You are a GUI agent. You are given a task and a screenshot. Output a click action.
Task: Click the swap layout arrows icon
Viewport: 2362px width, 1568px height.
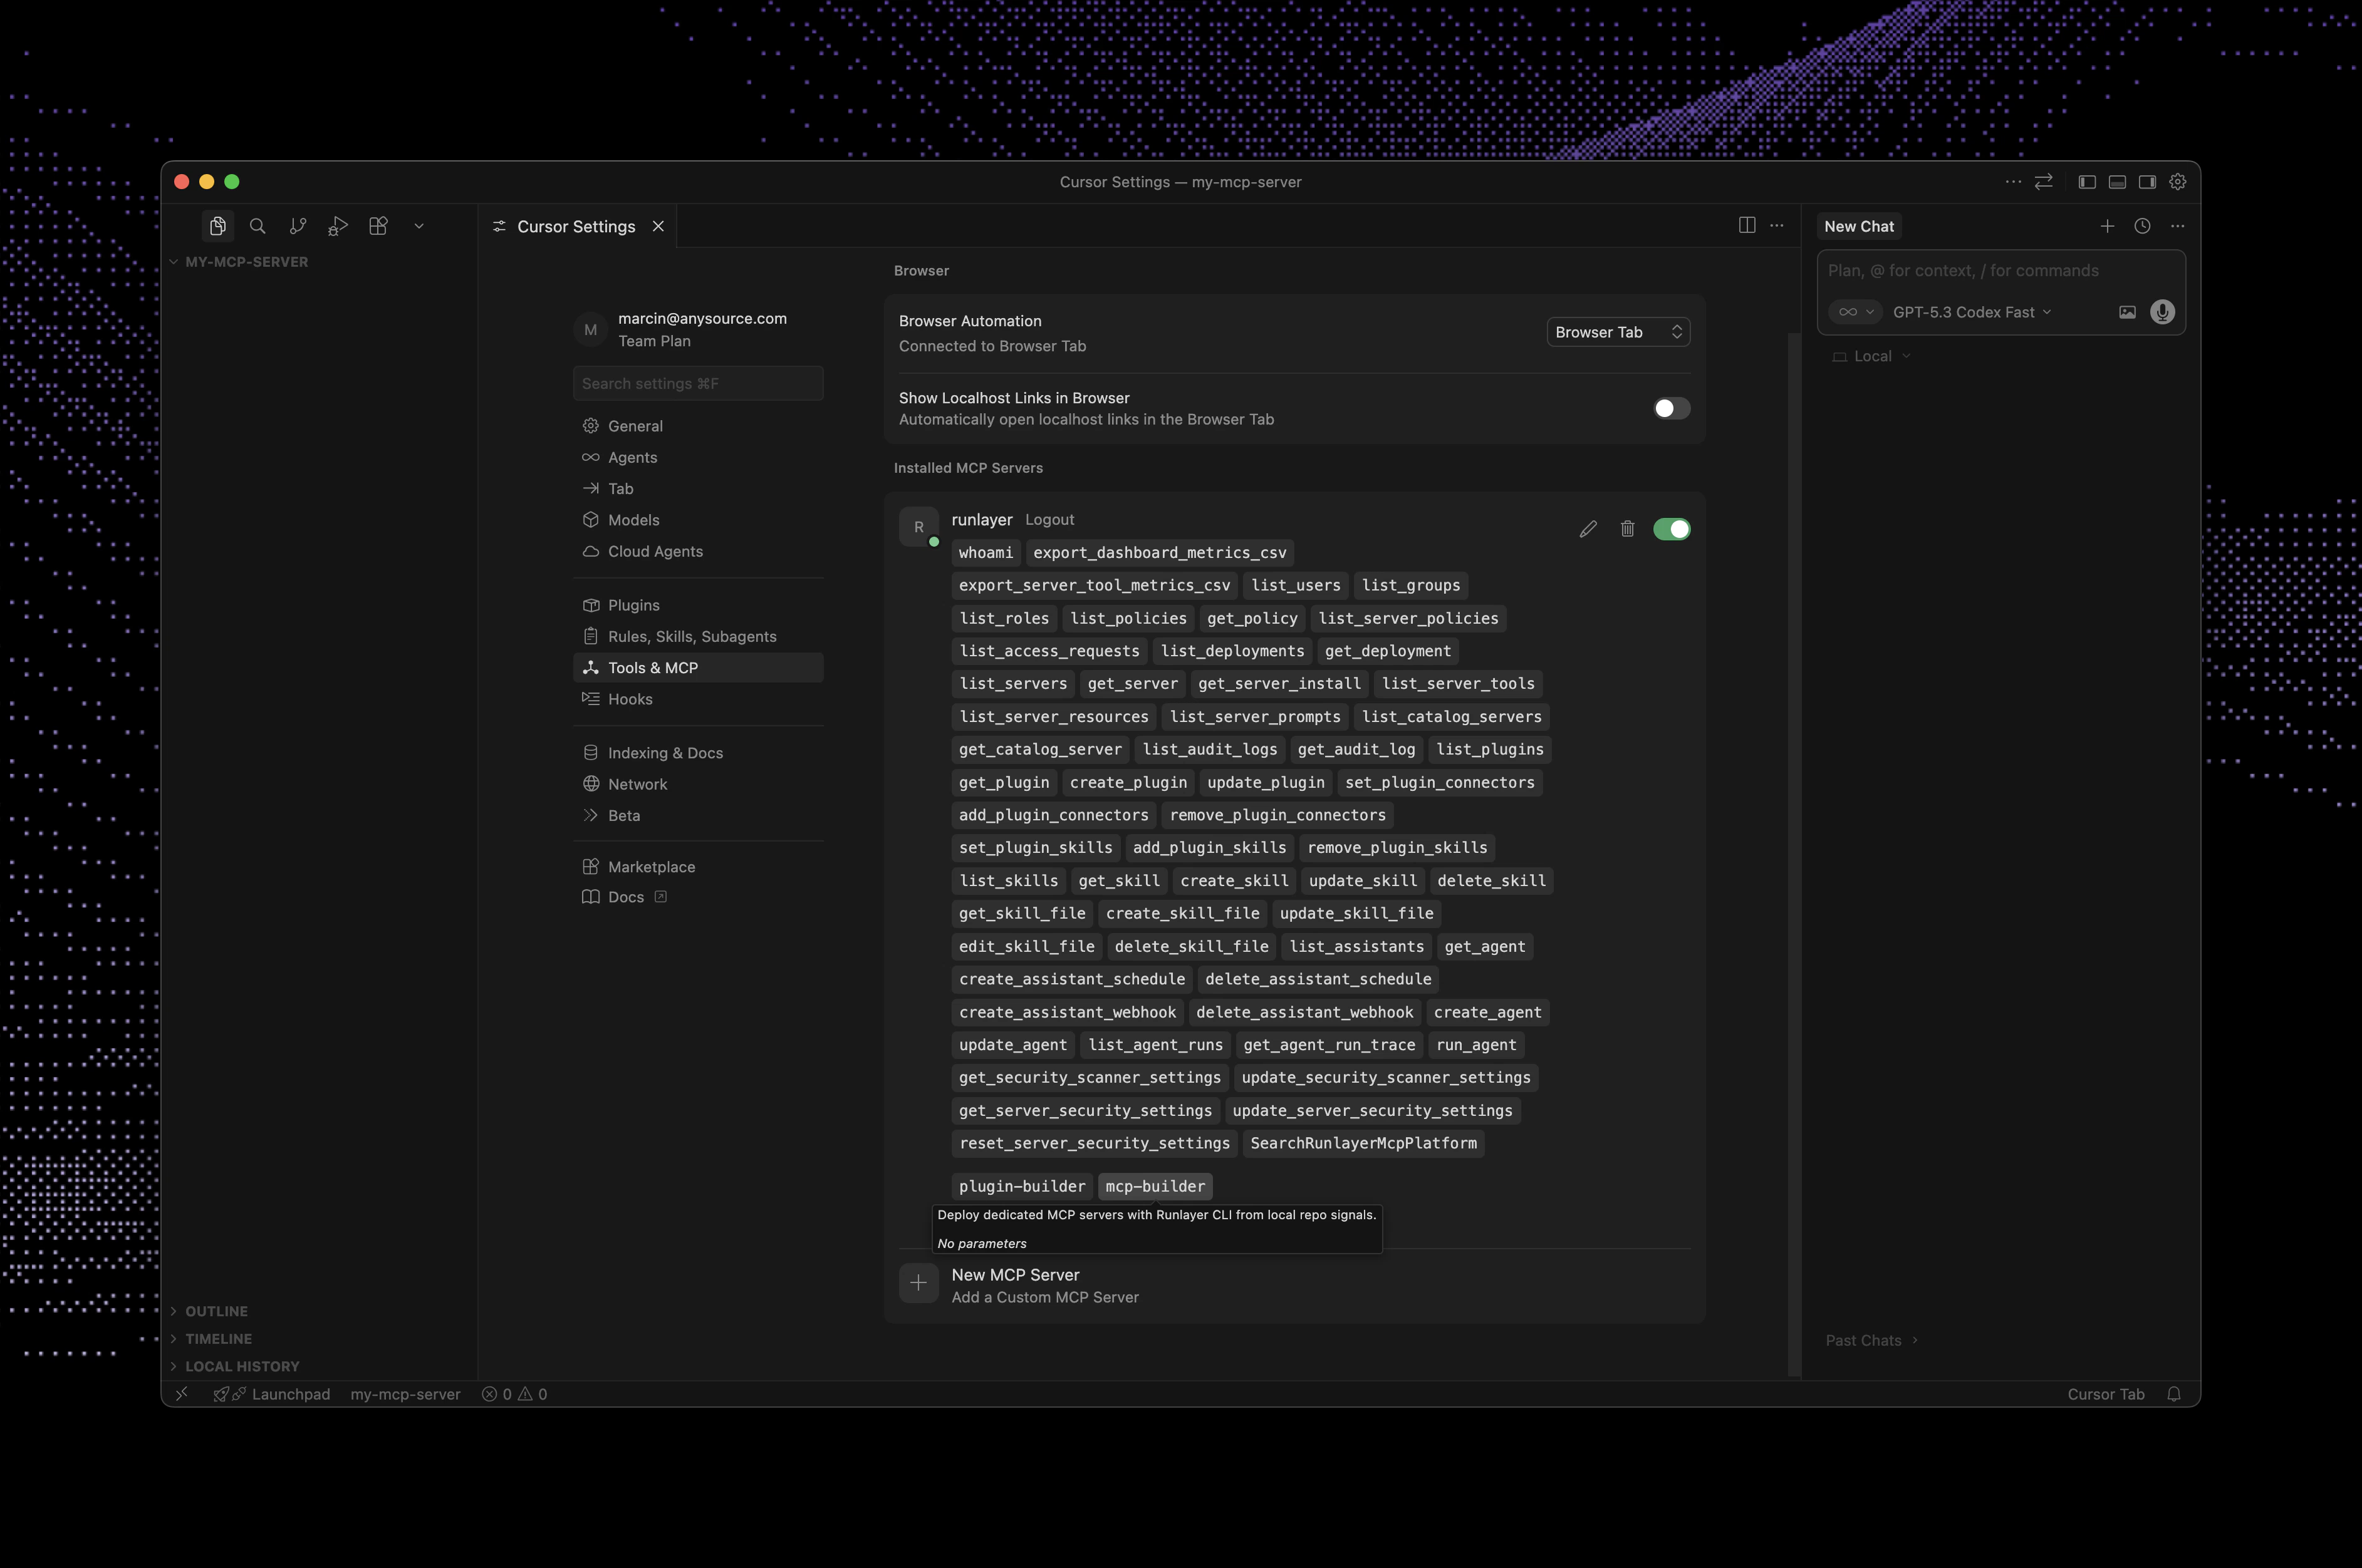tap(2044, 181)
